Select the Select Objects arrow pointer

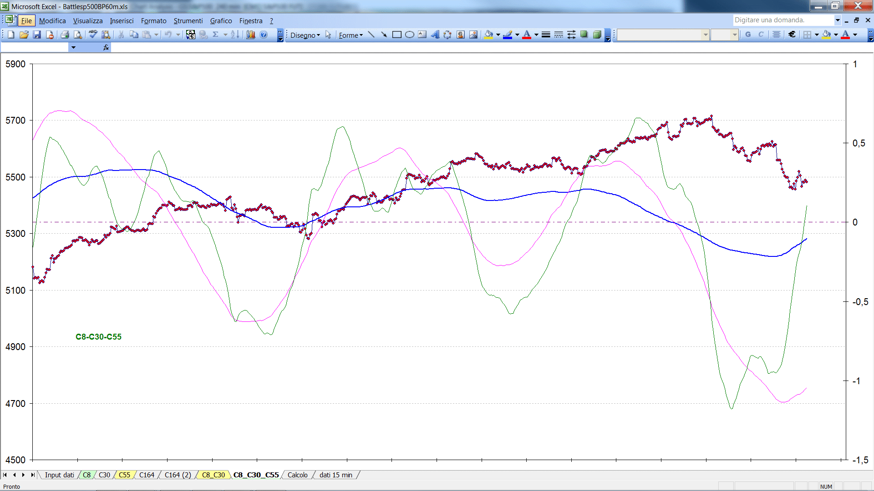click(328, 35)
